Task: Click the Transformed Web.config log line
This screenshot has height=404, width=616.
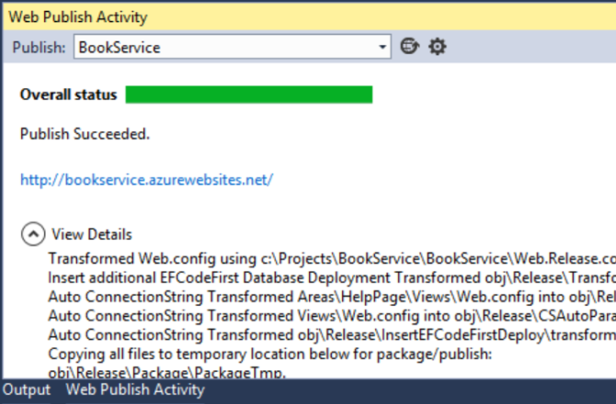Action: click(332, 259)
